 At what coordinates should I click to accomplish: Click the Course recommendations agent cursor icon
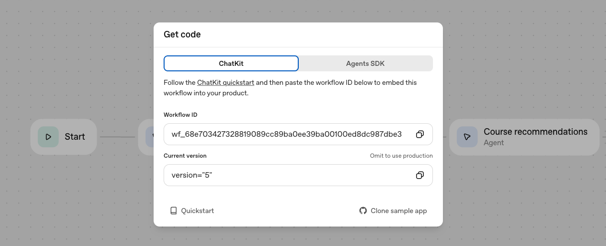coord(467,137)
